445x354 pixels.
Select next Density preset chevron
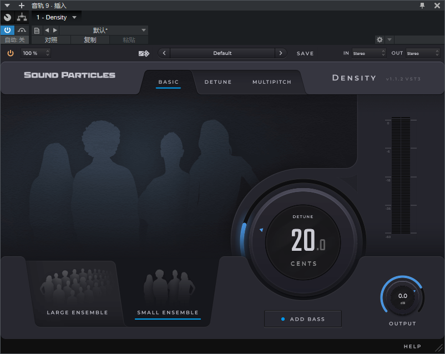click(x=281, y=53)
